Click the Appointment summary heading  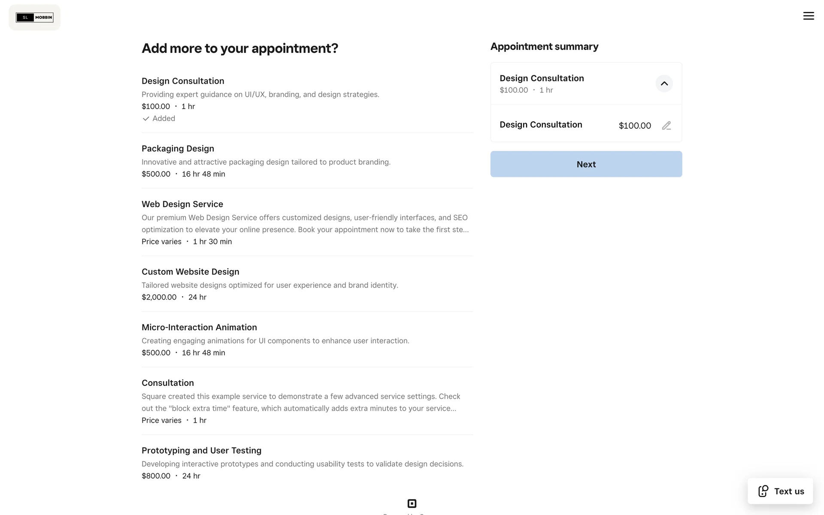(544, 47)
